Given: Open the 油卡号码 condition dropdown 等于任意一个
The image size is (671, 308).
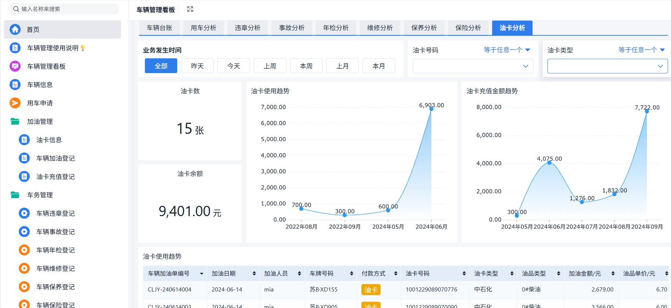Looking at the screenshot, I should [507, 50].
